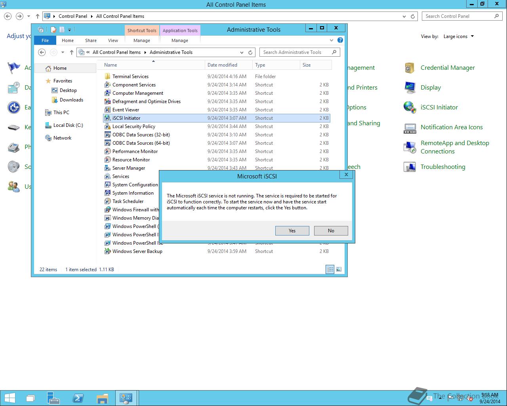Click Yes in the Microsoft iSCSI dialog

coord(292,231)
